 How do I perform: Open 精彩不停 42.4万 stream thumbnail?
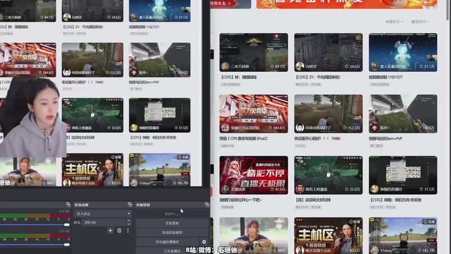[x=254, y=175]
